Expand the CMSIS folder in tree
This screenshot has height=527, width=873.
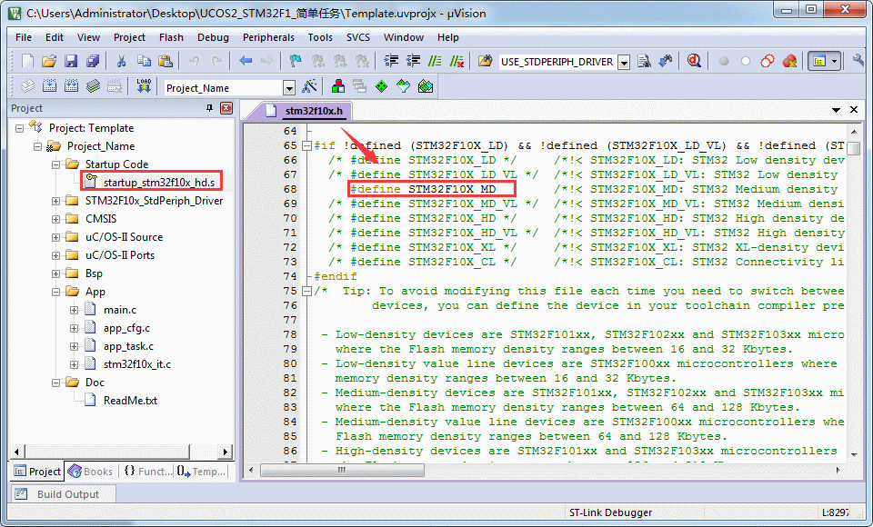tap(55, 219)
